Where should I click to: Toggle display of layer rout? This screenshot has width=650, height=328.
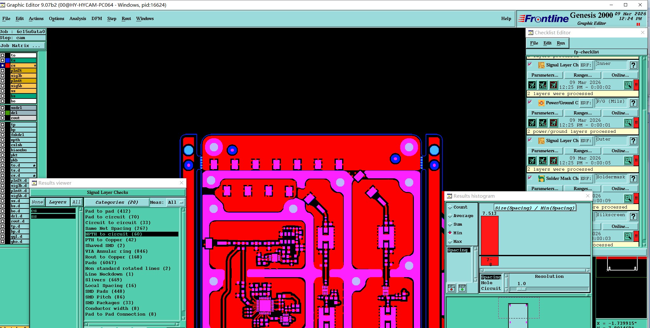pyautogui.click(x=3, y=118)
